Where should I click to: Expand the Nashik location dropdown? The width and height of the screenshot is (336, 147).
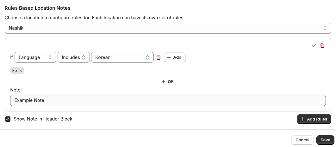pos(168,28)
